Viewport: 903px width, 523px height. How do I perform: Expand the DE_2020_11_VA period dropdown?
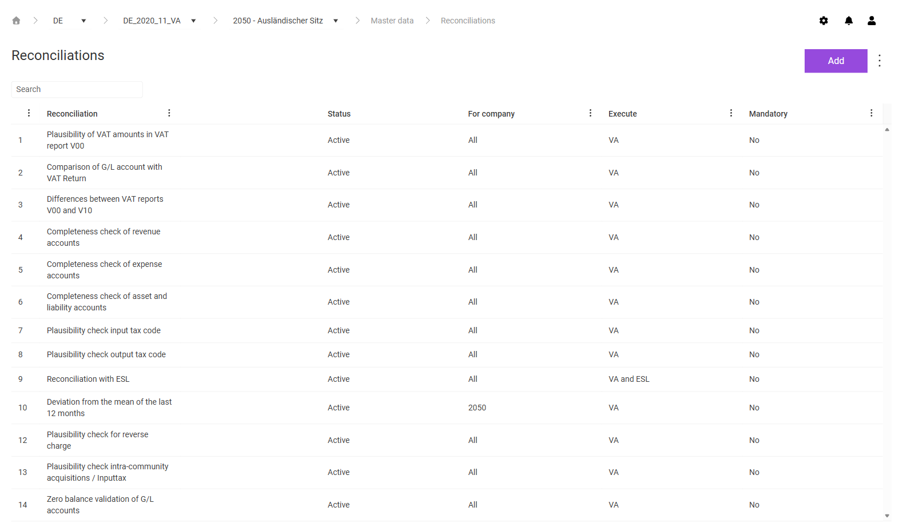coord(193,21)
